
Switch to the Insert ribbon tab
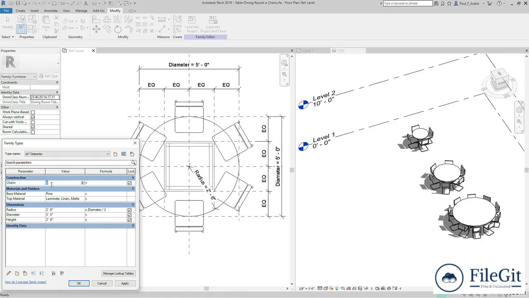click(35, 11)
